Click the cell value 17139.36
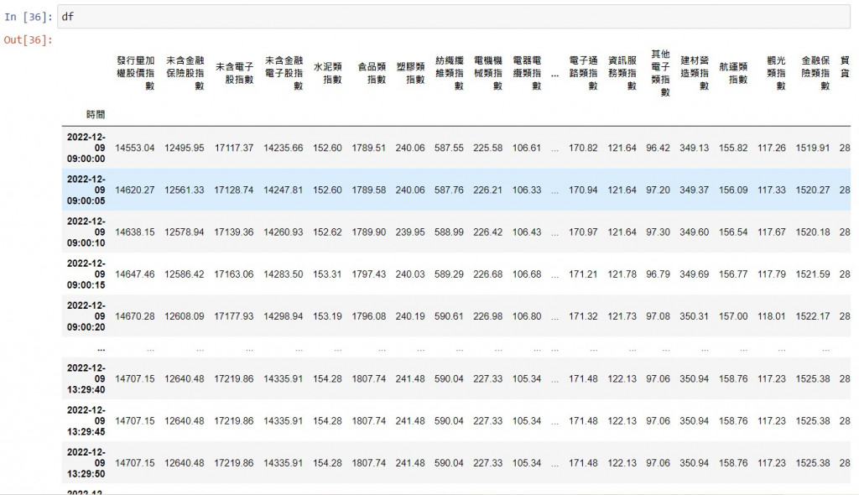The width and height of the screenshot is (859, 495). [234, 232]
